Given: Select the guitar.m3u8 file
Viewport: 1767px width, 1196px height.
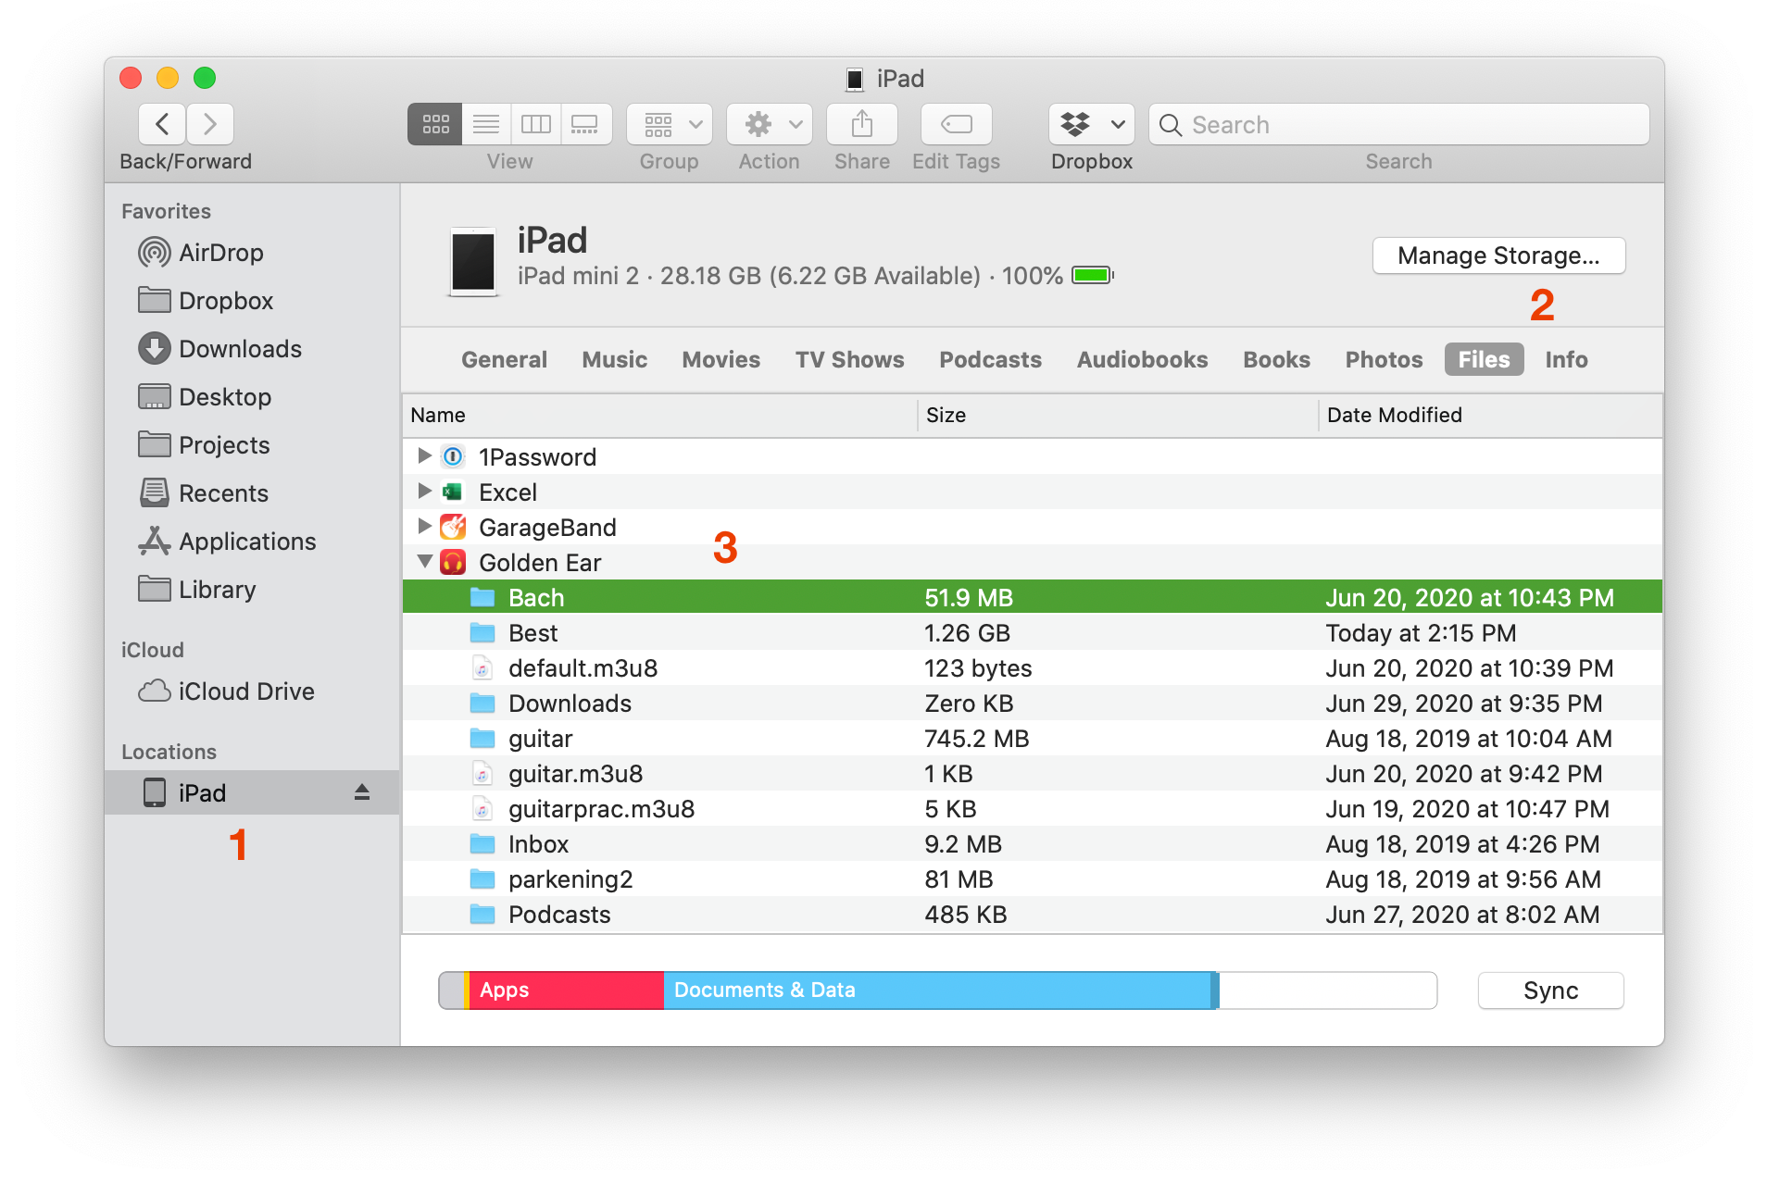Looking at the screenshot, I should (1033, 773).
